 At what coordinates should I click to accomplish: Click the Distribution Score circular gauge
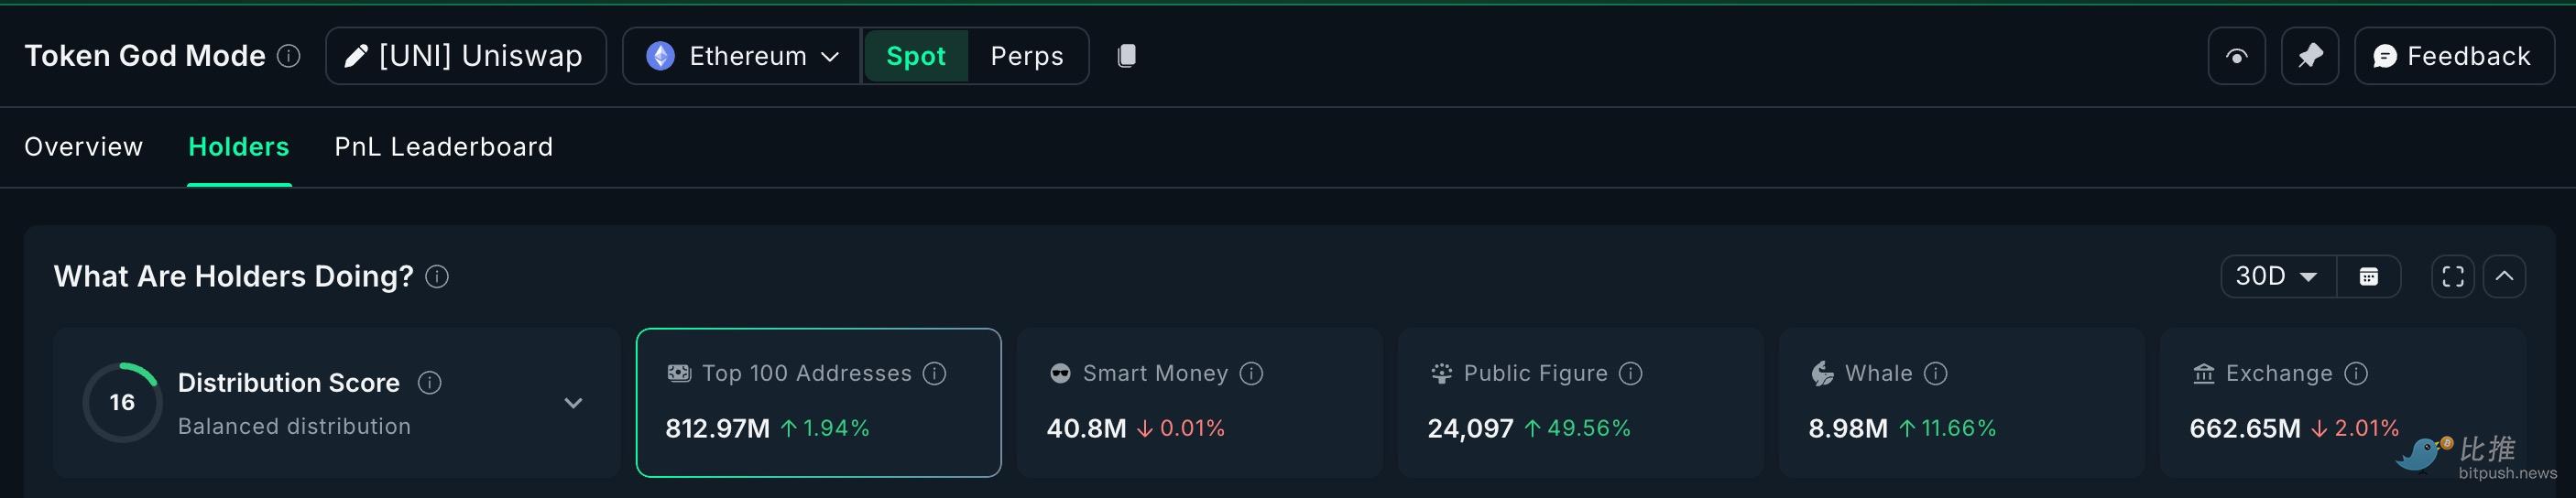pyautogui.click(x=122, y=402)
